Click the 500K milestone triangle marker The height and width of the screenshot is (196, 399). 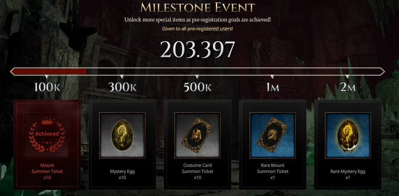click(197, 77)
